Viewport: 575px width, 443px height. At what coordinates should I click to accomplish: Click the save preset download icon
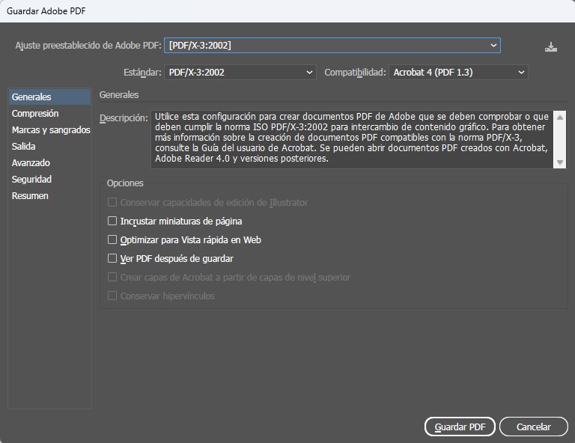[x=551, y=47]
